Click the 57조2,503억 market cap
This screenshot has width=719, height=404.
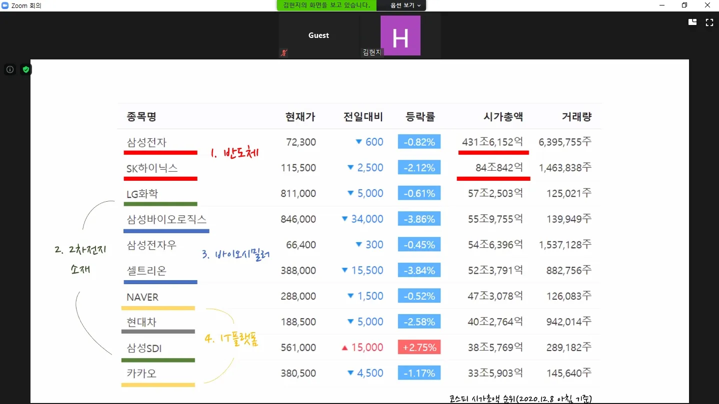[495, 194]
